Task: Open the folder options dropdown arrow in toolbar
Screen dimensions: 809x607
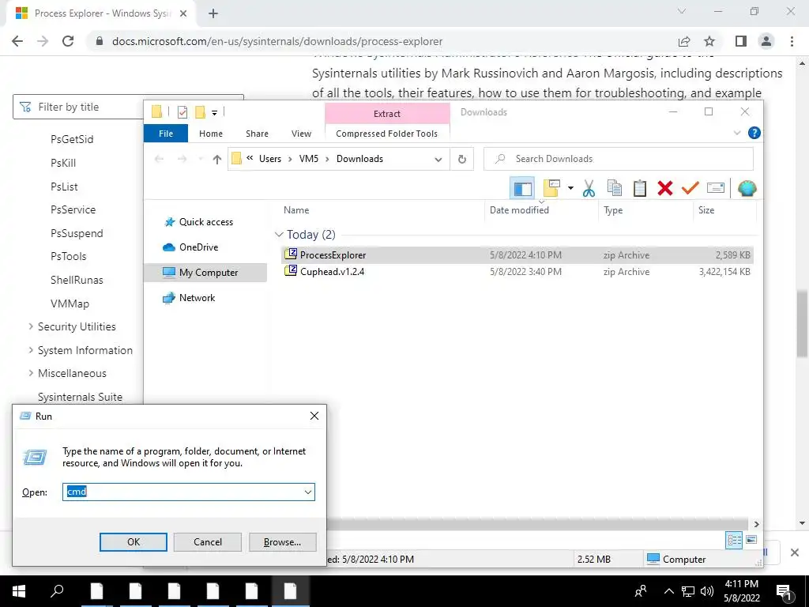Action: [570, 188]
